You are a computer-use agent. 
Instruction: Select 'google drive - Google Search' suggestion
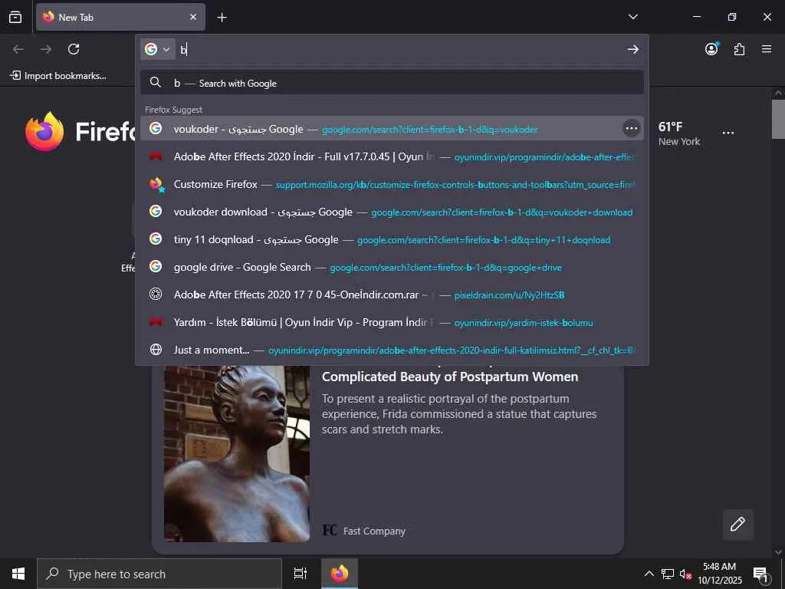392,267
